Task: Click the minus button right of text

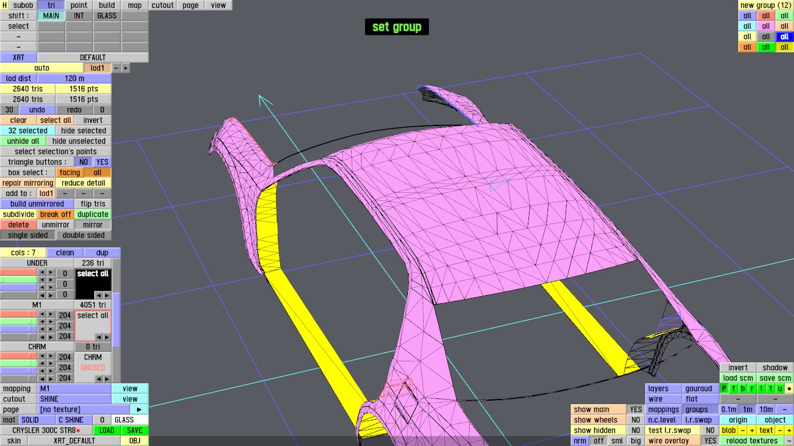Action: (x=780, y=430)
